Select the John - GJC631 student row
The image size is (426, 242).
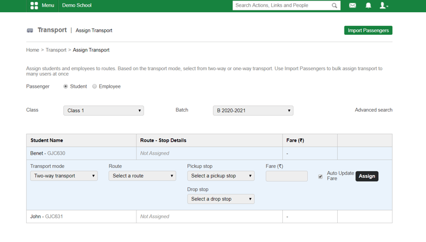[209, 217]
